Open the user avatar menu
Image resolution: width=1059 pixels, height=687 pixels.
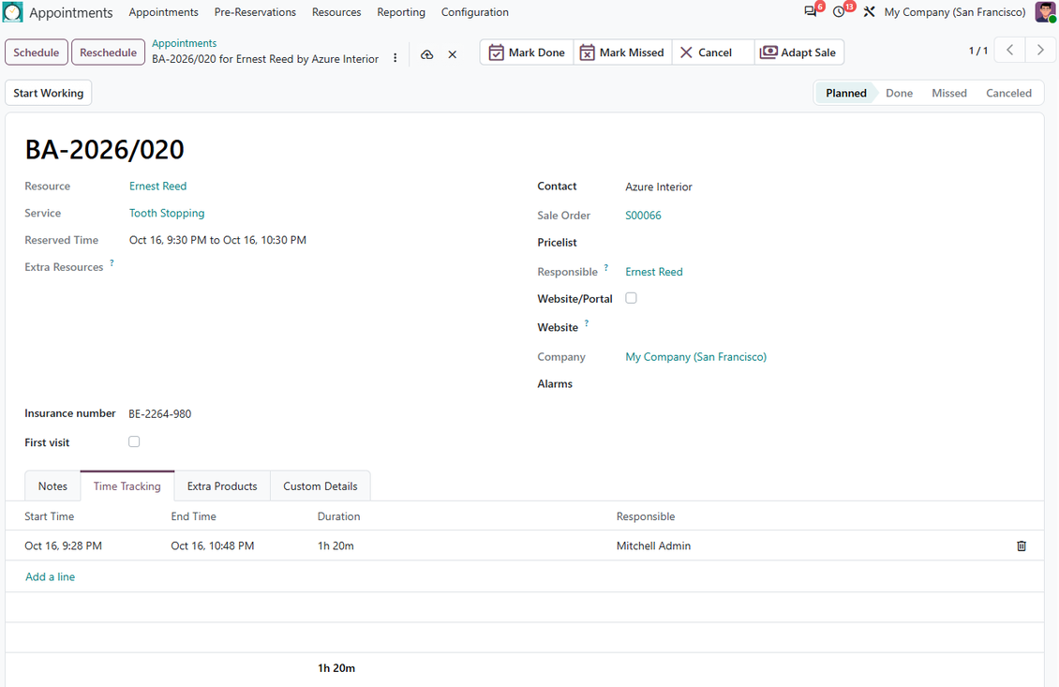pos(1046,12)
